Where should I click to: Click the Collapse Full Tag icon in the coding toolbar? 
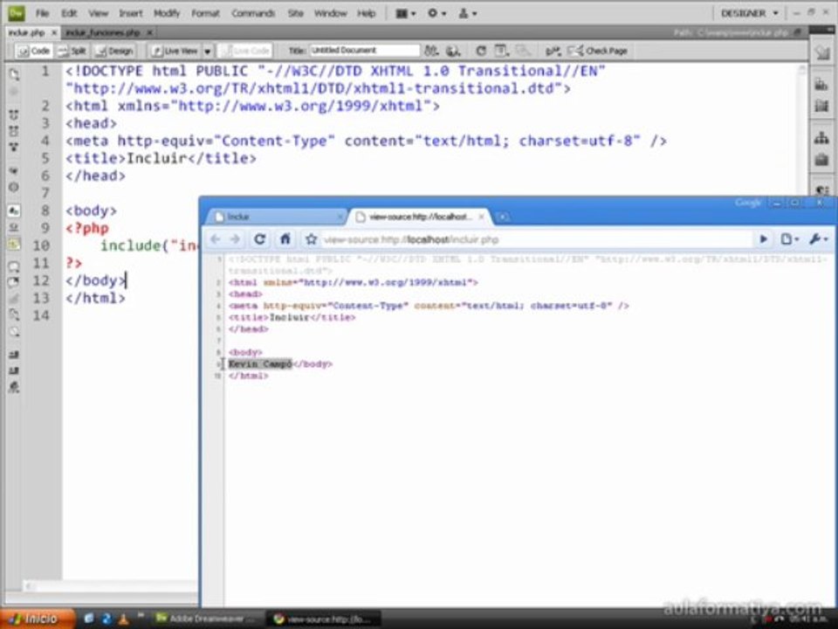coord(14,115)
